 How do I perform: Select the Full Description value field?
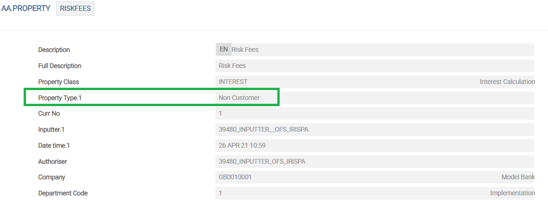click(x=374, y=66)
